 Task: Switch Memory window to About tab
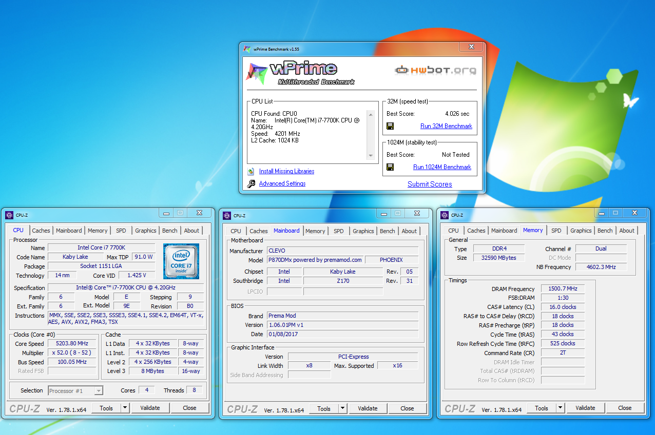(627, 231)
